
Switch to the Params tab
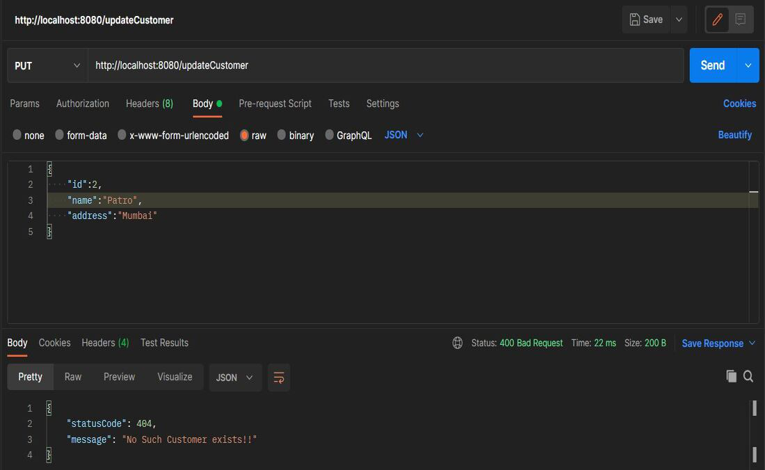(25, 104)
